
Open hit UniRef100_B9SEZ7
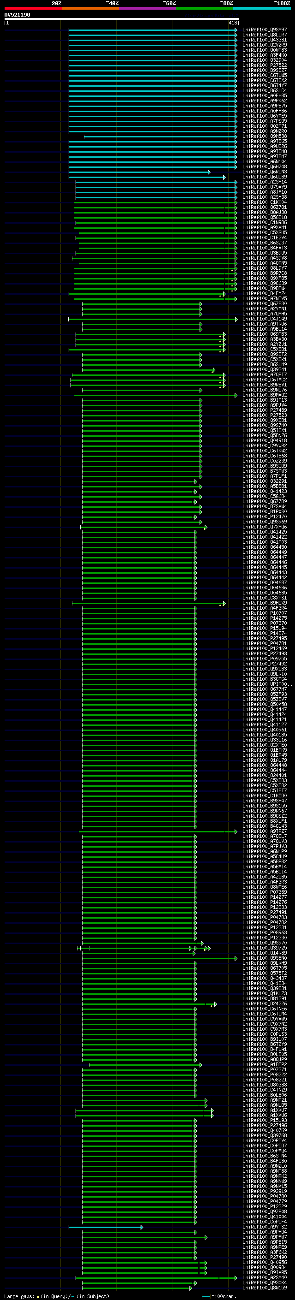[x=264, y=70]
